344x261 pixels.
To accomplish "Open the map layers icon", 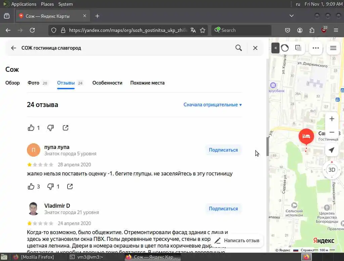I will pos(298,48).
